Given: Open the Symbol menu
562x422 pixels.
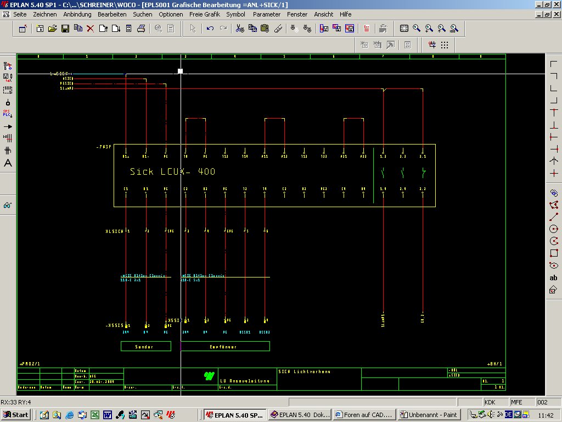Looking at the screenshot, I should click(235, 14).
